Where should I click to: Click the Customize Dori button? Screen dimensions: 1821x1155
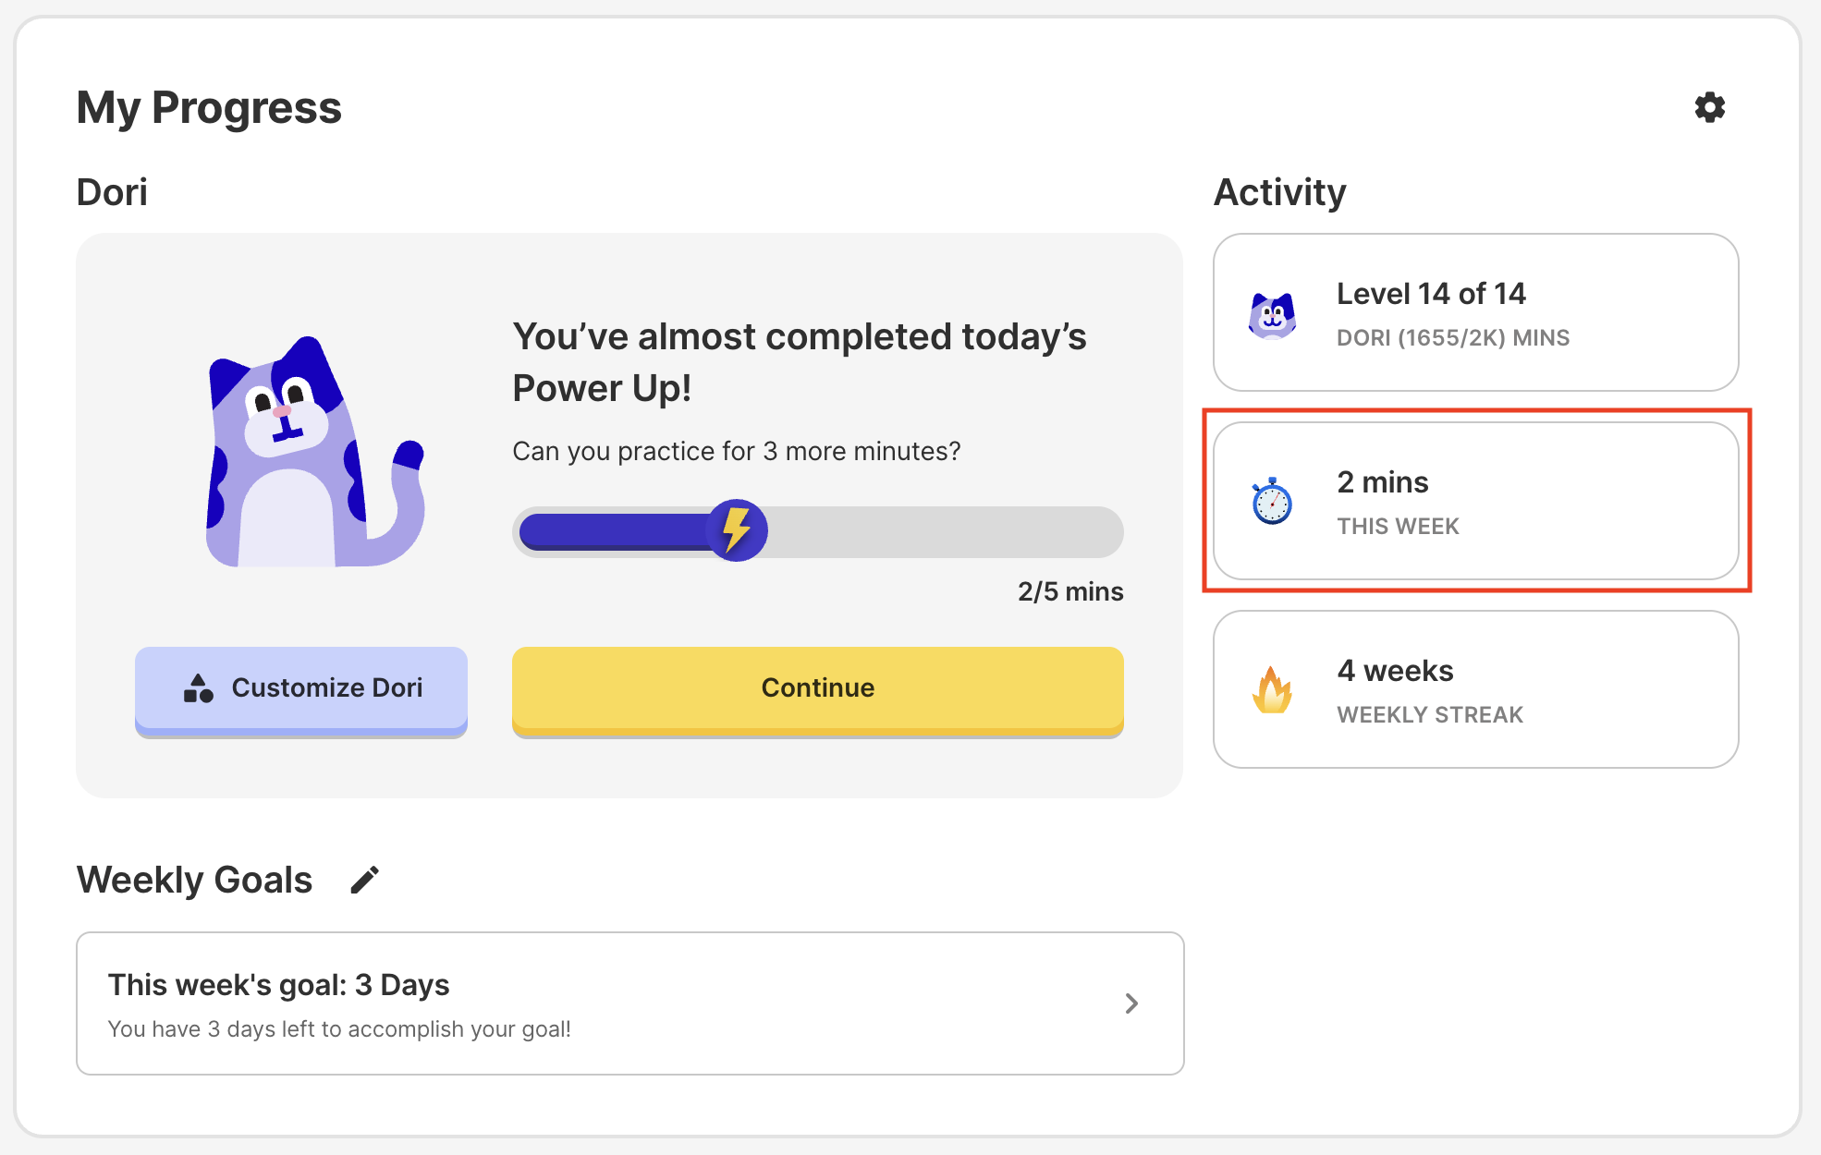point(301,689)
